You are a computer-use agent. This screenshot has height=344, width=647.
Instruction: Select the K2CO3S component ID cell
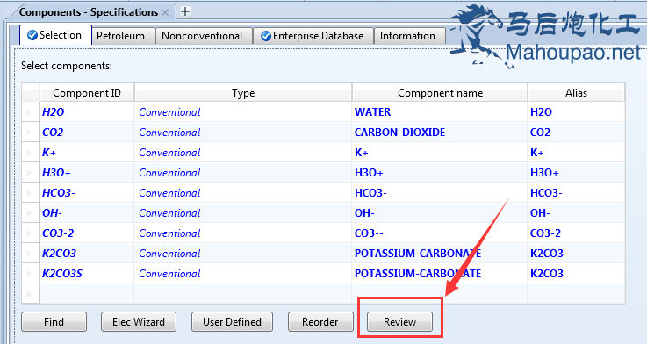(x=87, y=274)
